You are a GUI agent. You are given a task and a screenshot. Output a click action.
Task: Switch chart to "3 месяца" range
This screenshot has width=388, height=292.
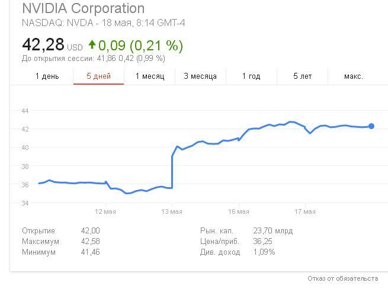click(x=200, y=76)
